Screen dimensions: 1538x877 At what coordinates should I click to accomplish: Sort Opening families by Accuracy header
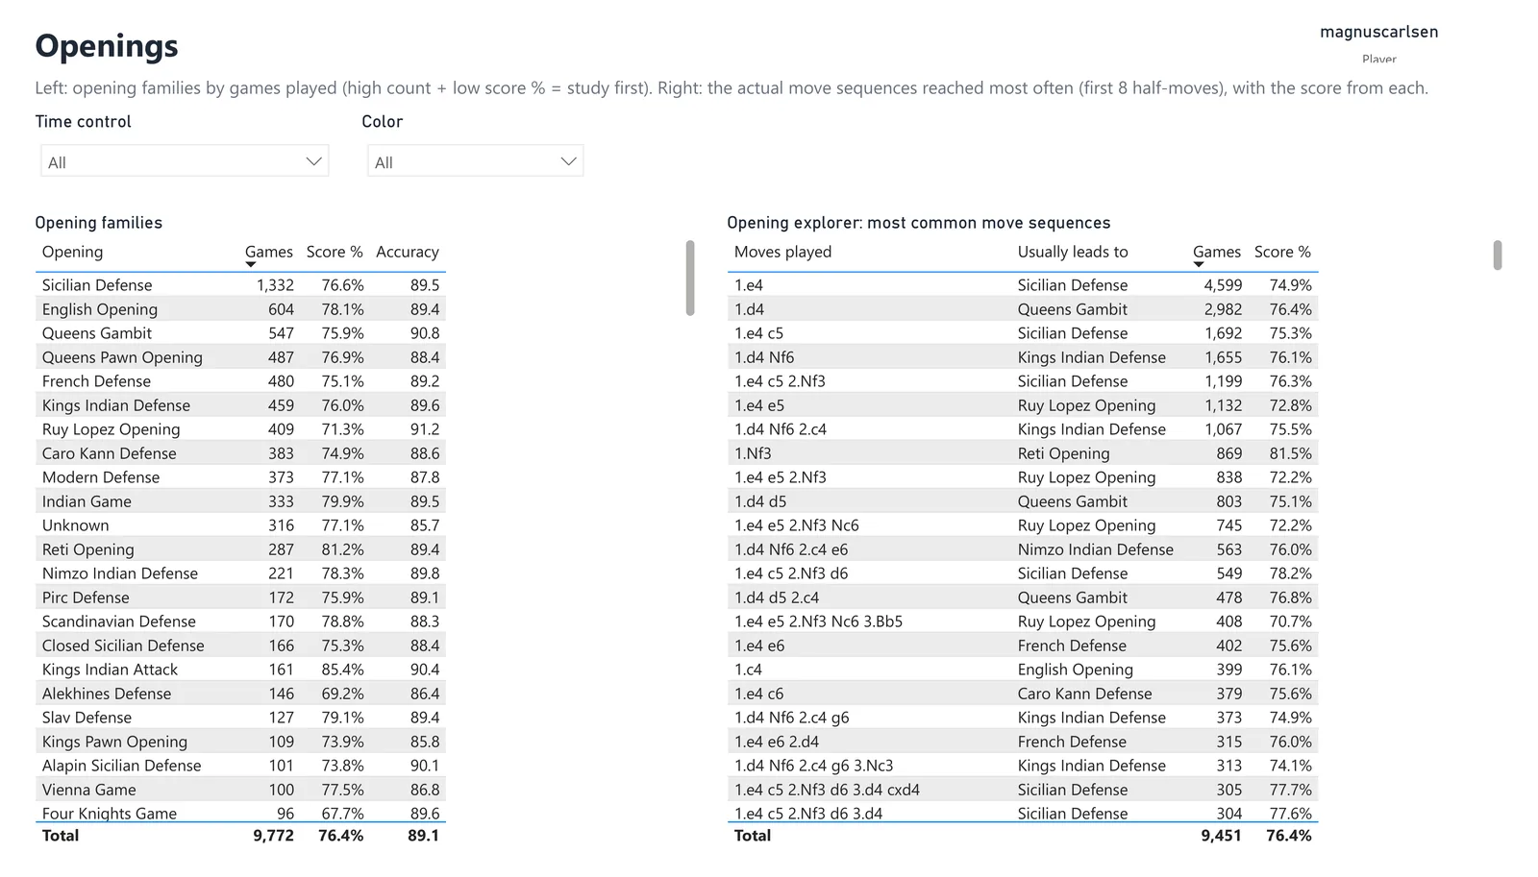(x=408, y=252)
